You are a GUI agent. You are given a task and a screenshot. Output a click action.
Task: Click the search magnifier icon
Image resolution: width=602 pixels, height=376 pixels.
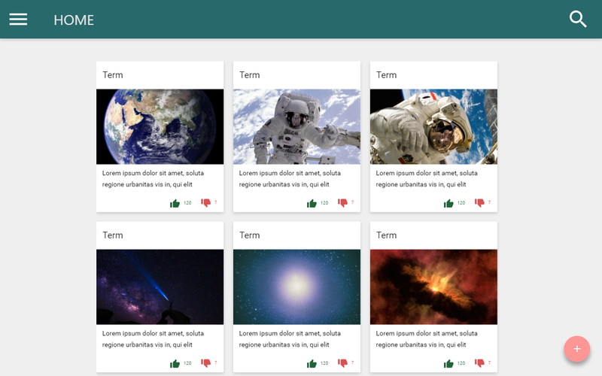(x=578, y=20)
